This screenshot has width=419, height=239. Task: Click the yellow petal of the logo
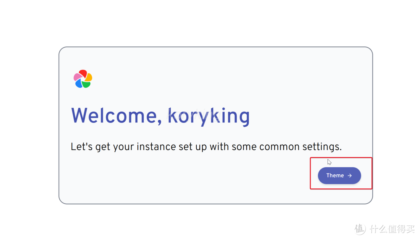tap(89, 77)
